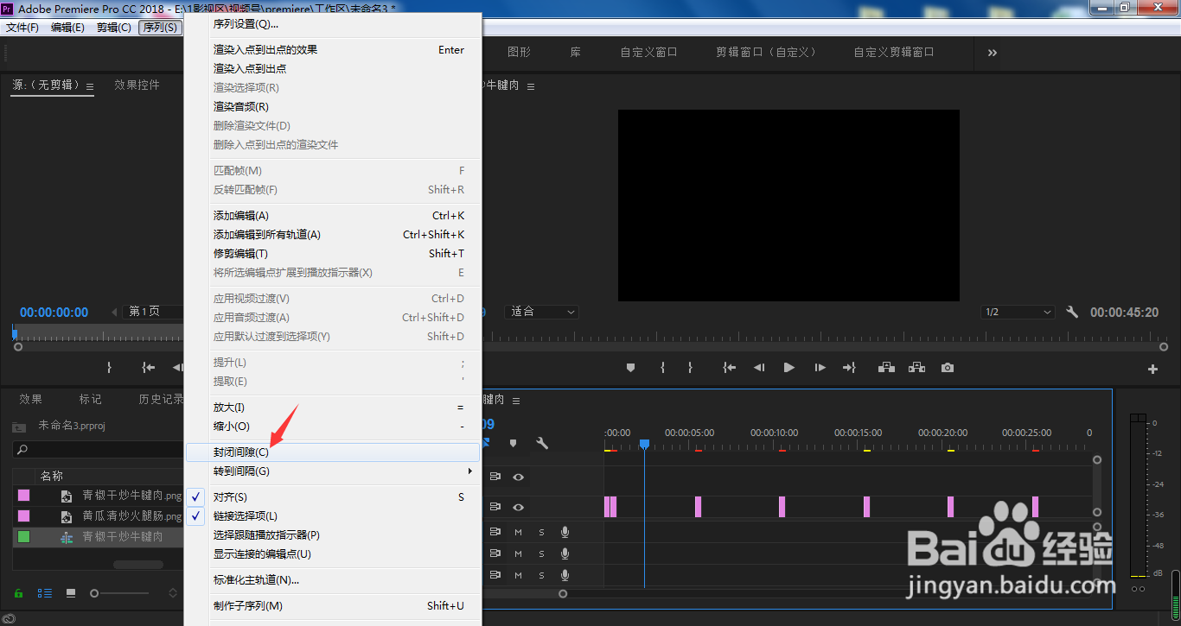Mute the second audio track
1181x626 pixels.
519,553
